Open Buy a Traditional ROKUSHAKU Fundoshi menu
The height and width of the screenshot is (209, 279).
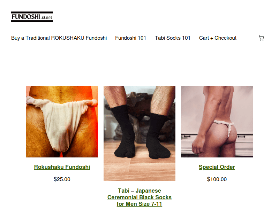[x=59, y=38]
